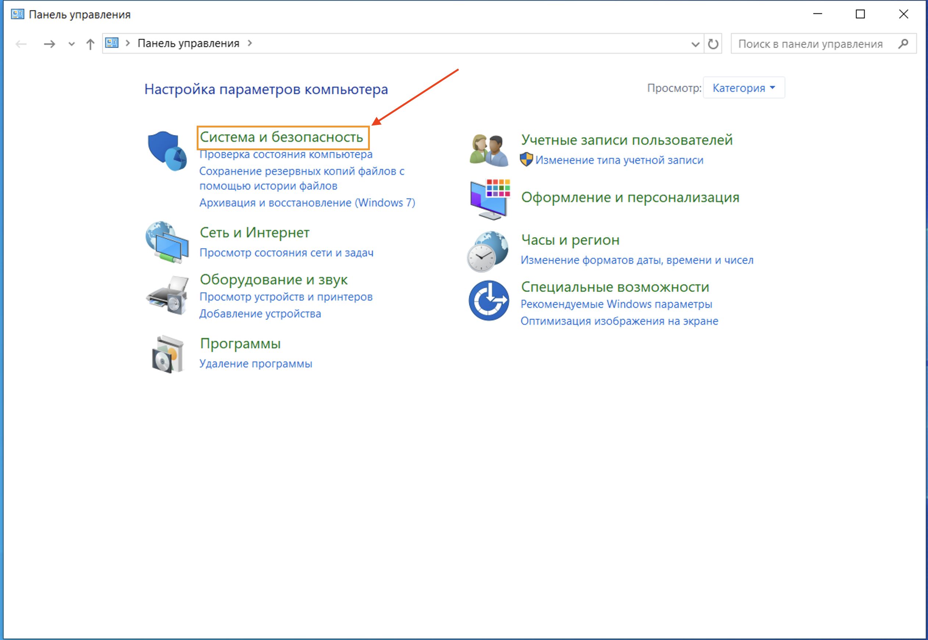Click the title bar Control Panel icon
928x640 pixels.
click(x=17, y=14)
